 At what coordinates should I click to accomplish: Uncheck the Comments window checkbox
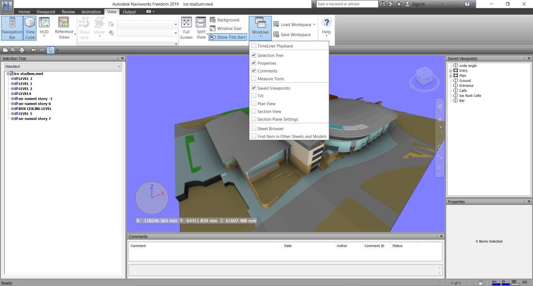point(254,71)
